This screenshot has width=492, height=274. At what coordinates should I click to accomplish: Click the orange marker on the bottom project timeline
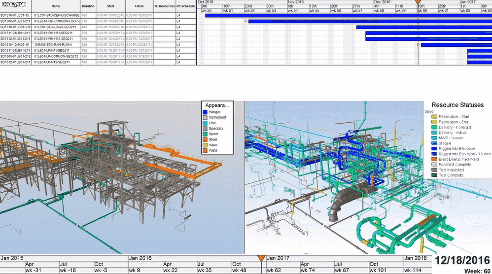261,258
